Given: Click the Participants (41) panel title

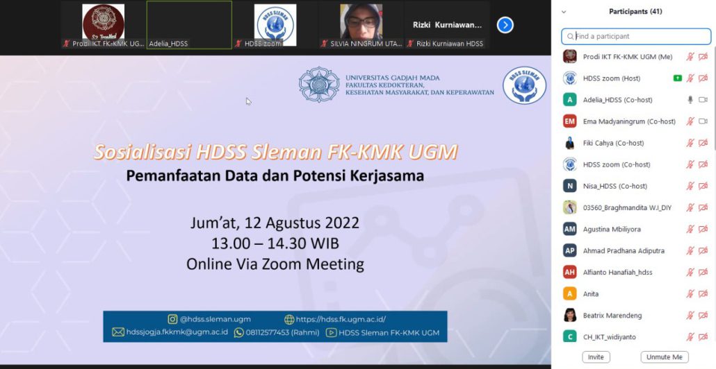Looking at the screenshot, I should point(635,12).
